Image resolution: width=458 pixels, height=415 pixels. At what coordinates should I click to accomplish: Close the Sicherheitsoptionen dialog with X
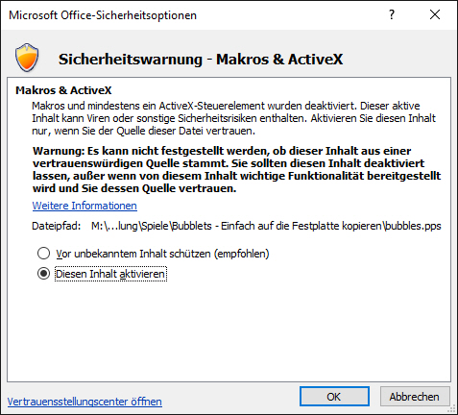[x=435, y=14]
